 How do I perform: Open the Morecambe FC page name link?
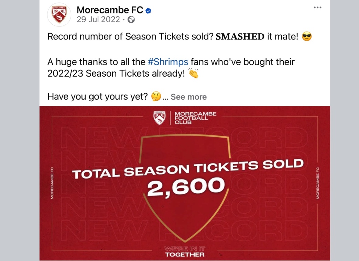pyautogui.click(x=110, y=10)
